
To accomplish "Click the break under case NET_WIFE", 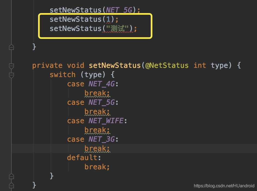I will (x=97, y=130).
